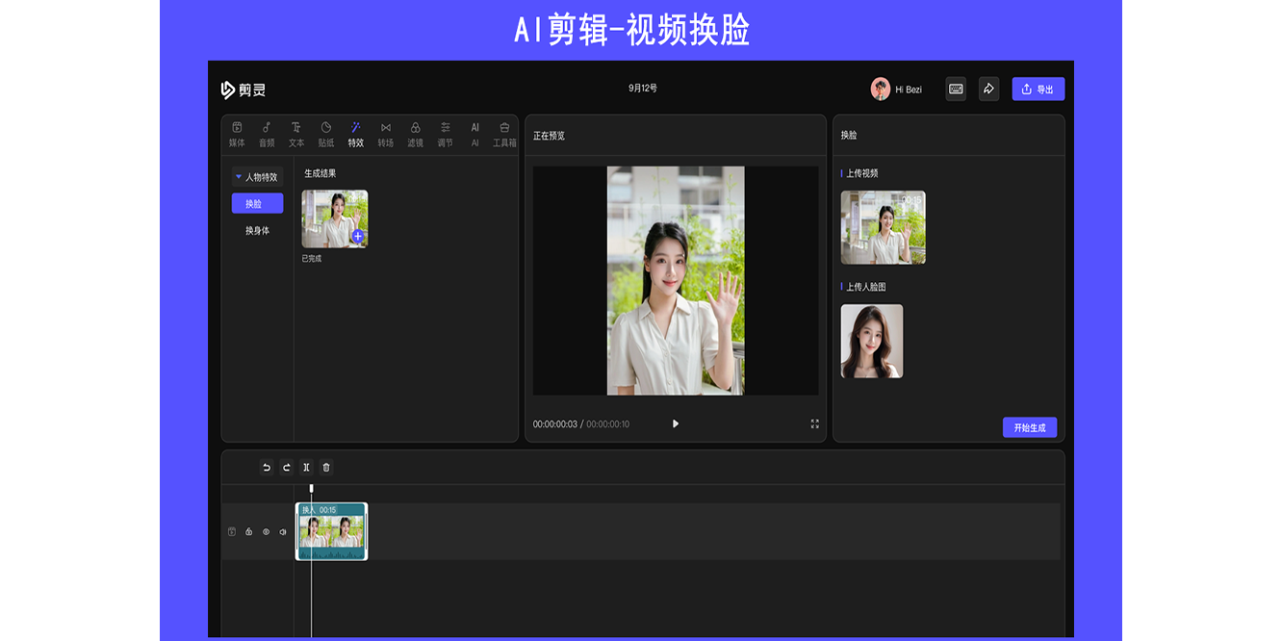Toggle the track lock icon
The width and height of the screenshot is (1282, 641).
[x=248, y=531]
